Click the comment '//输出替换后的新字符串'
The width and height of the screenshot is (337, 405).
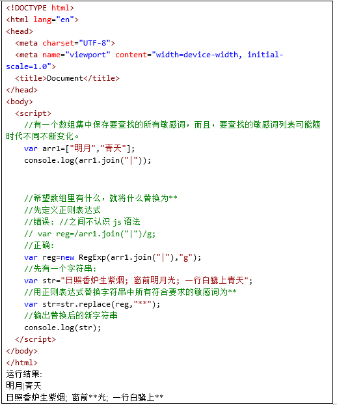click(x=71, y=316)
